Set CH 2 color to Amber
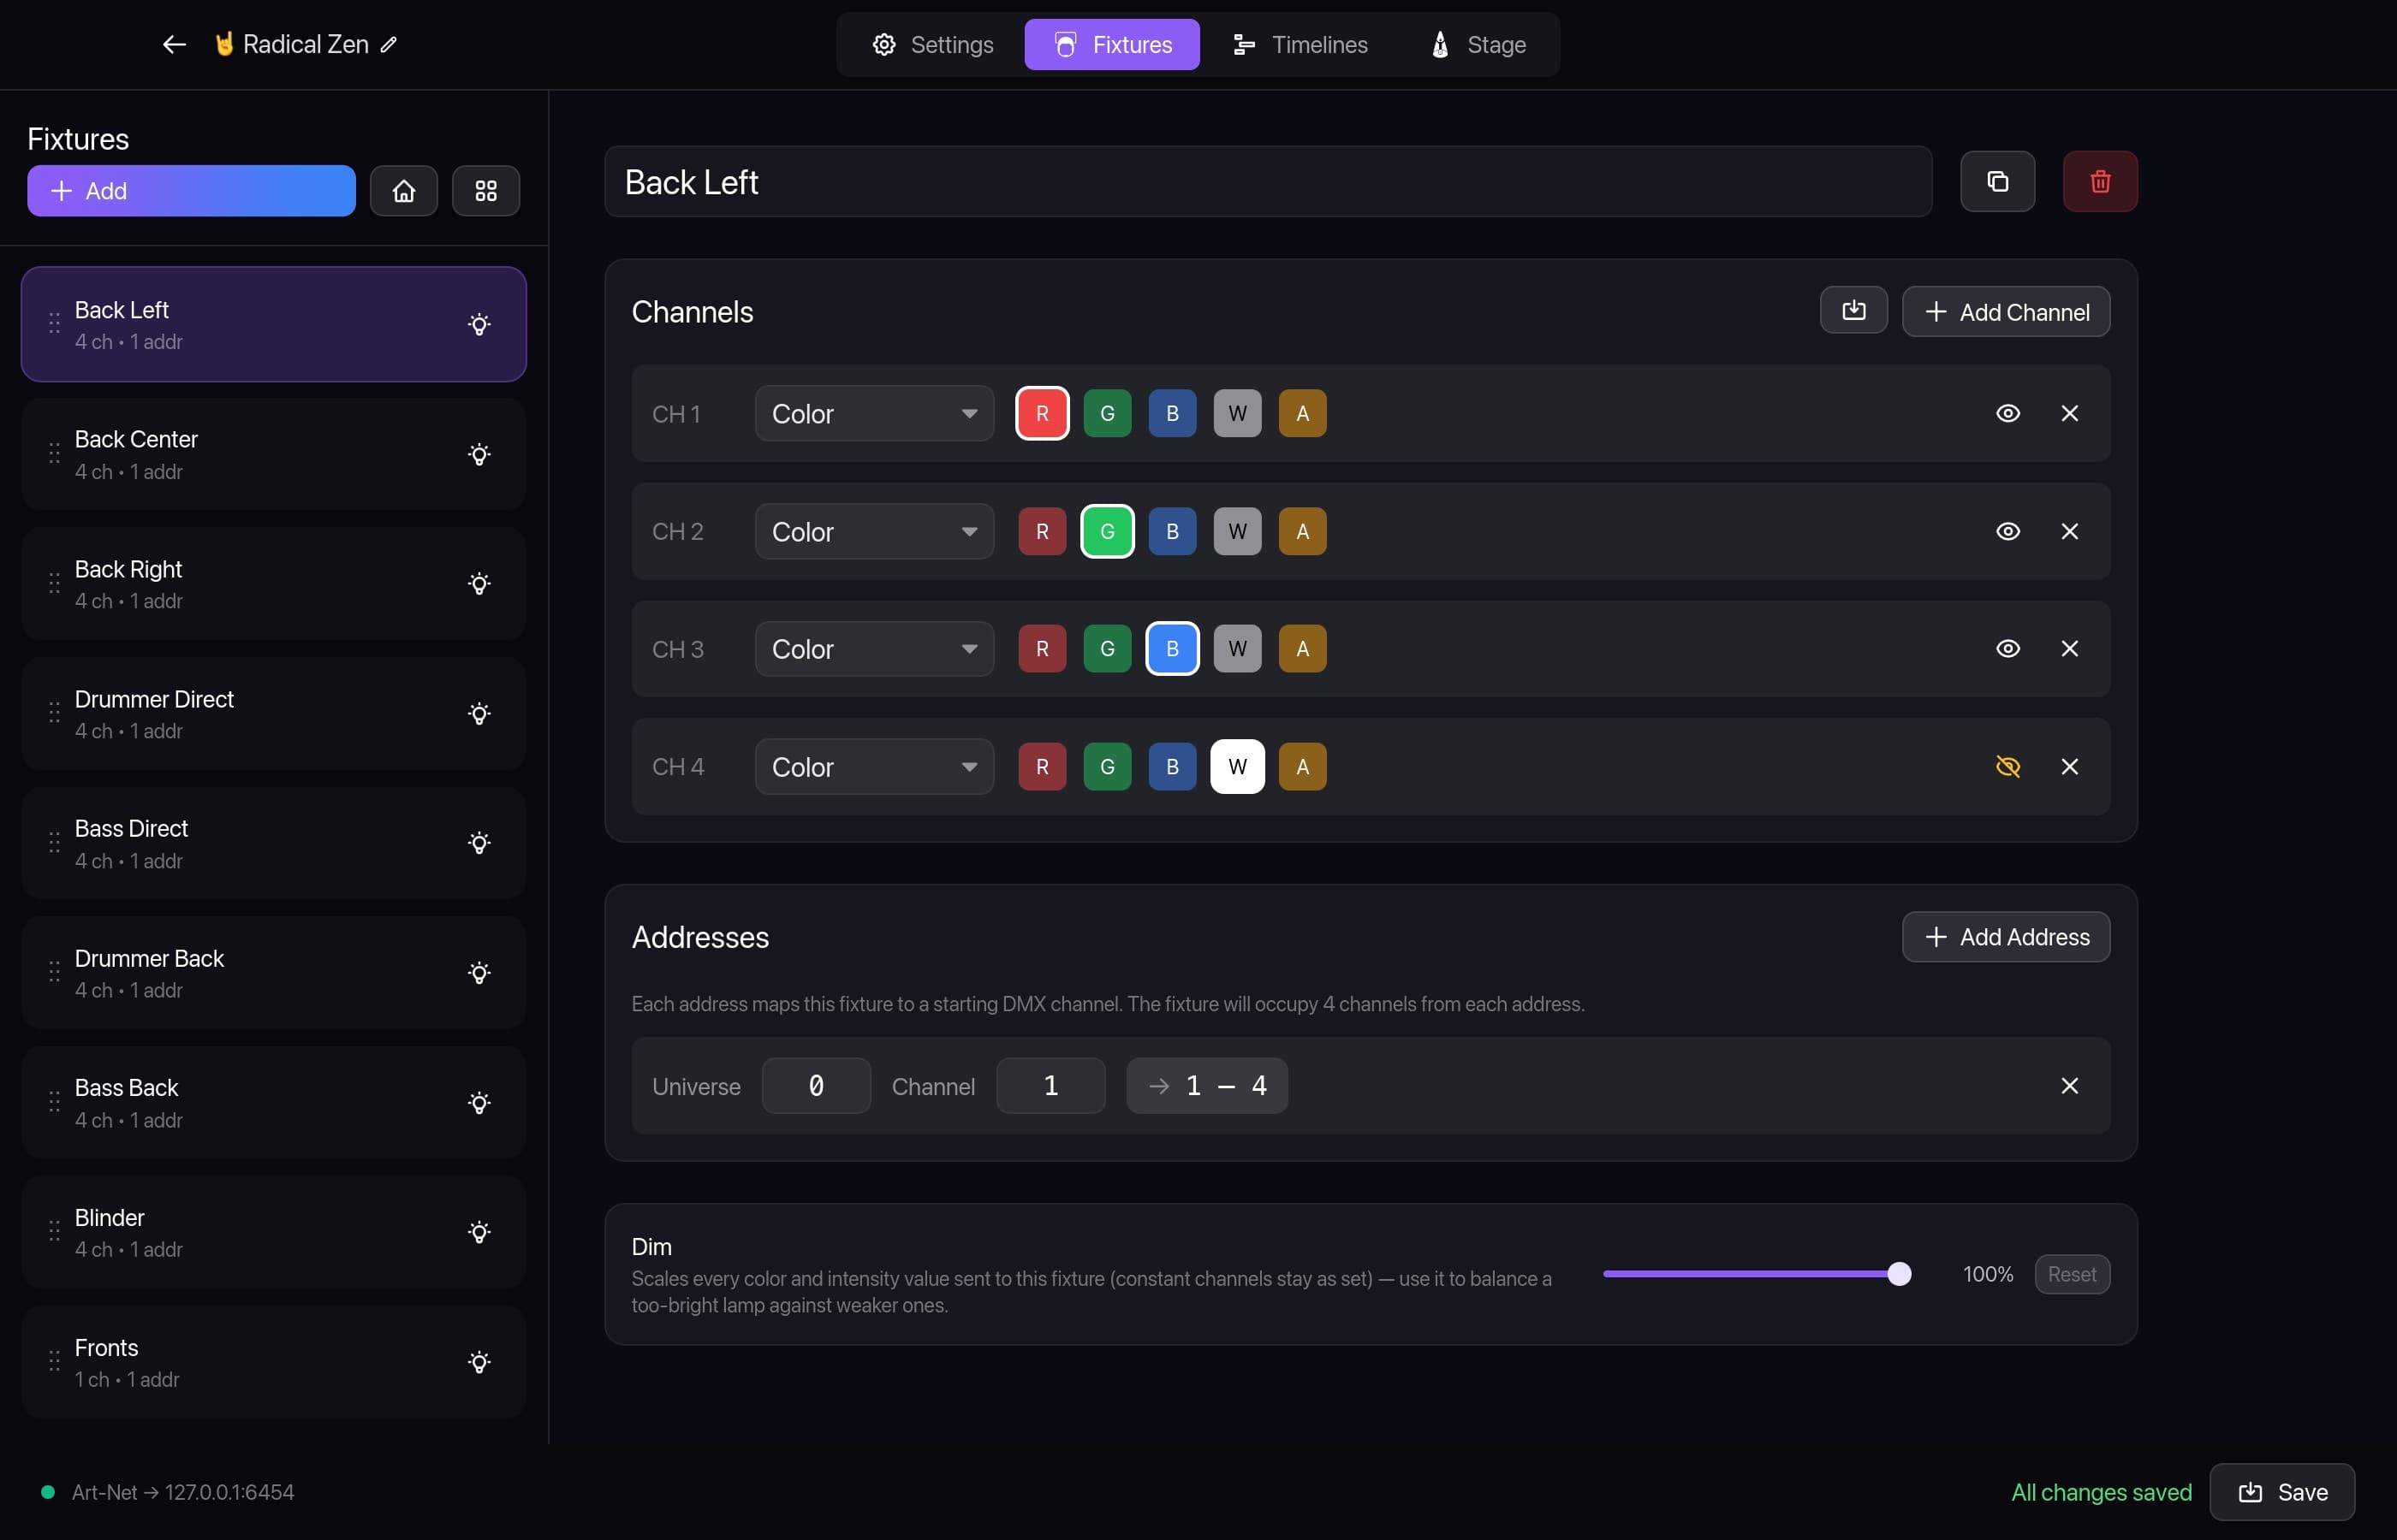This screenshot has width=2397, height=1540. tap(1301, 531)
